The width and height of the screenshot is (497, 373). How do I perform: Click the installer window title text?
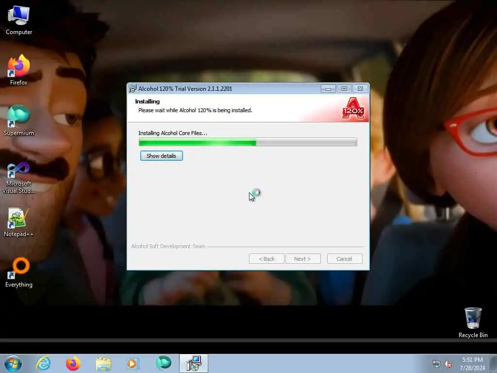[185, 89]
